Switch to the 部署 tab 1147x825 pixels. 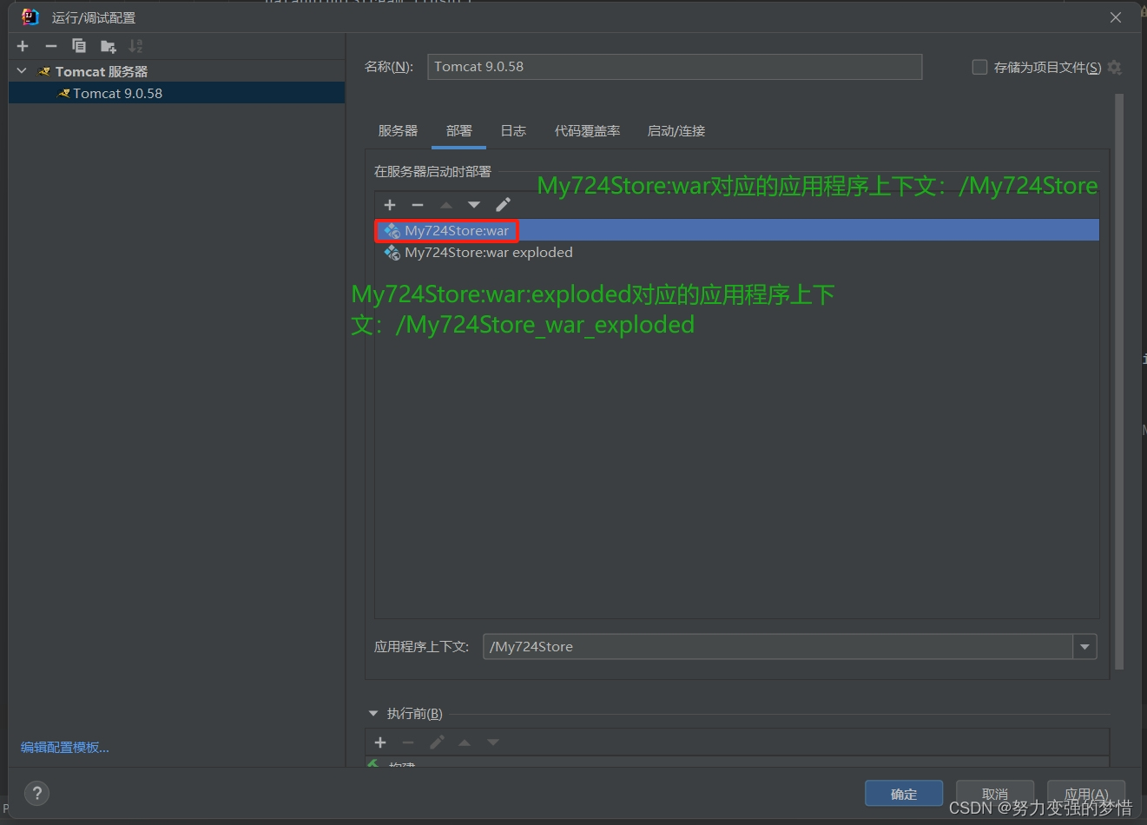click(459, 131)
